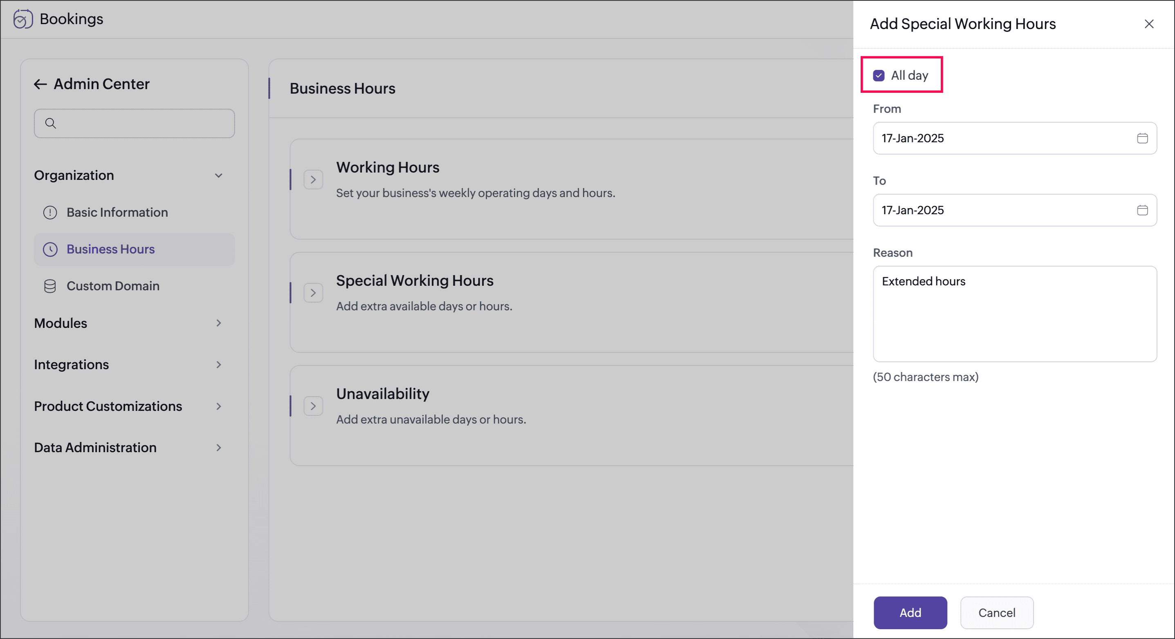
Task: Click the Reason text area
Action: 1015,314
